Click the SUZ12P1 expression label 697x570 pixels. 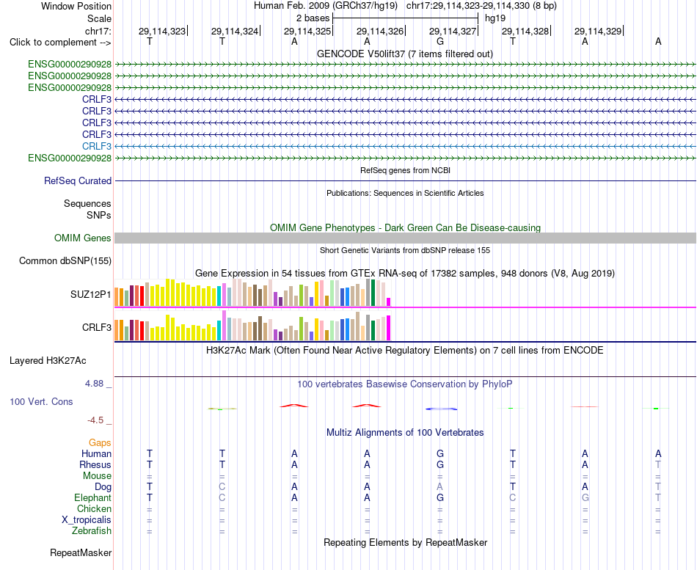point(91,294)
